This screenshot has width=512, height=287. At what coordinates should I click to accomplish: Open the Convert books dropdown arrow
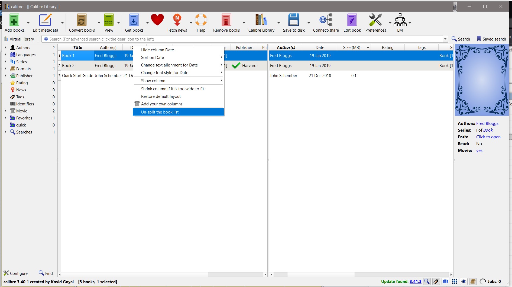coord(99,23)
